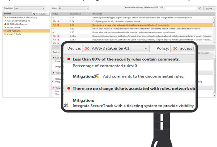Click the Export button
The image size is (217, 147).
(209, 9)
